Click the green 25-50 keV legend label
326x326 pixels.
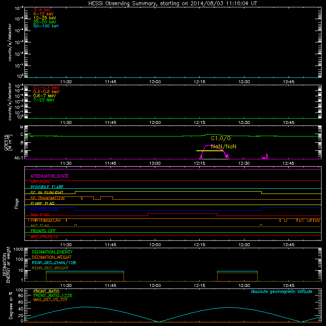pyautogui.click(x=44, y=22)
